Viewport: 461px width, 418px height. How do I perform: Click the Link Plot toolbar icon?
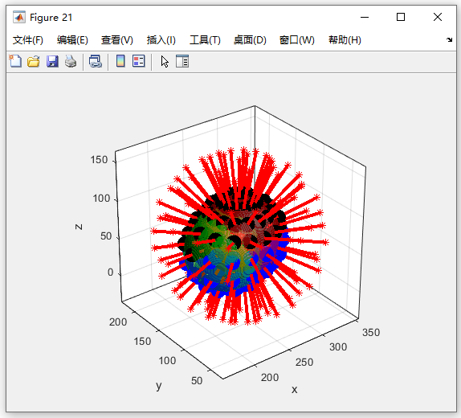pyautogui.click(x=96, y=62)
